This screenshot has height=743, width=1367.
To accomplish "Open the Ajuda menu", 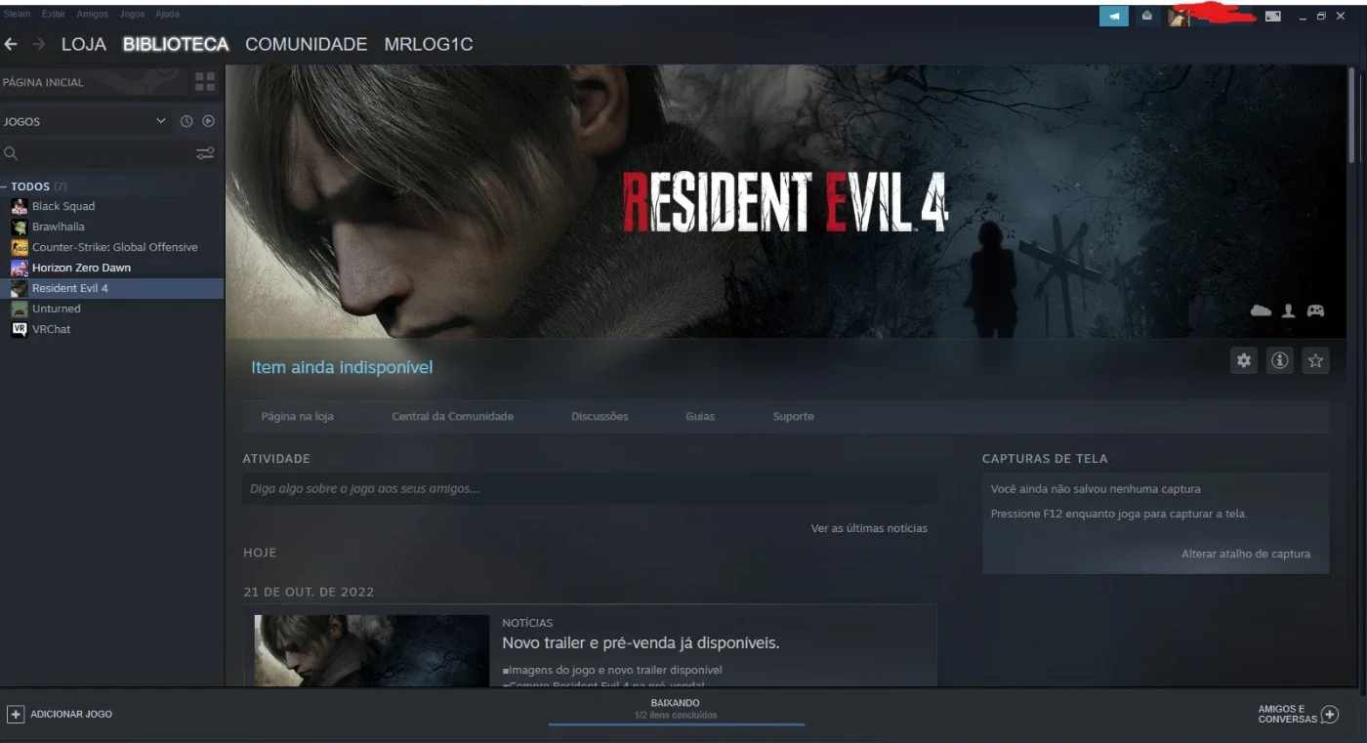I will [x=167, y=14].
